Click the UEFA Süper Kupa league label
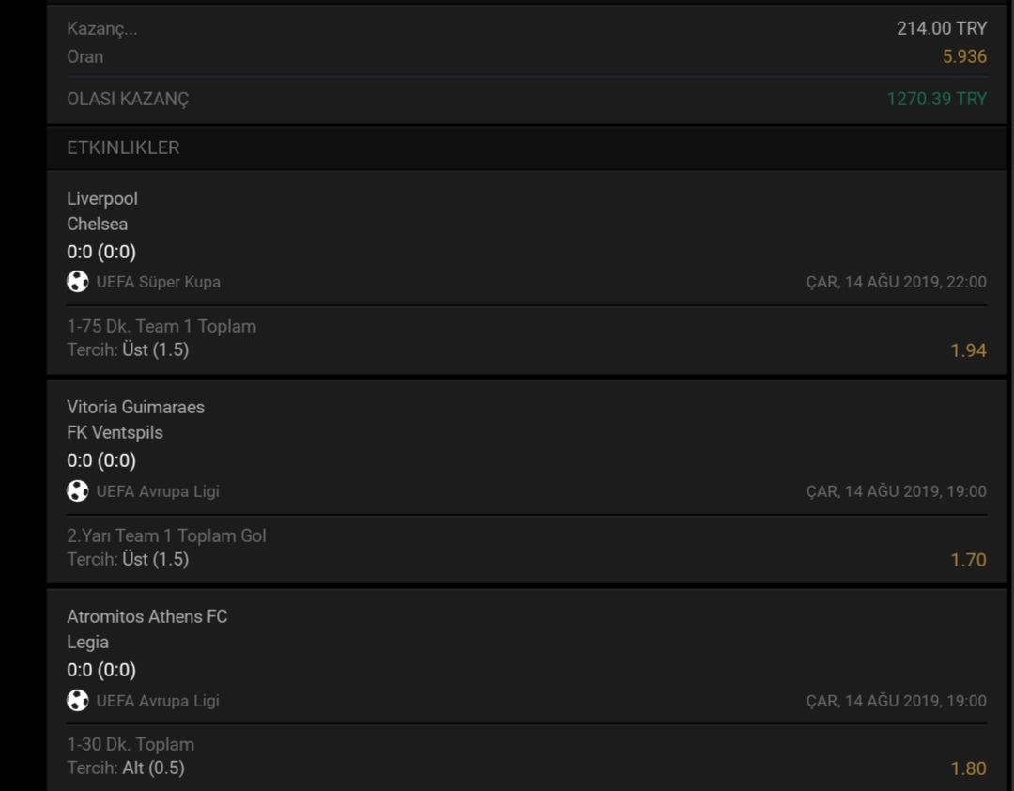This screenshot has width=1014, height=791. [159, 282]
